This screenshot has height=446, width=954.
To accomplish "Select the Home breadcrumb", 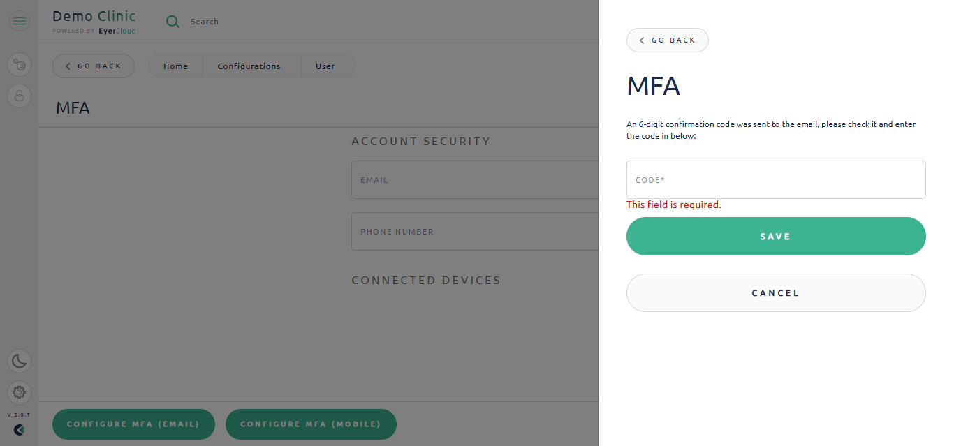I will click(x=175, y=66).
